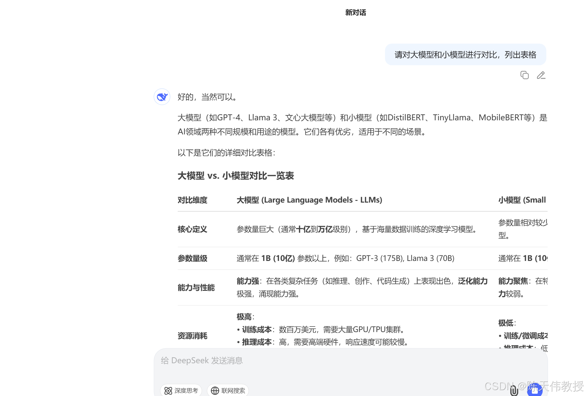The height and width of the screenshot is (396, 585).
Task: Edit the user message with pencil icon
Action: (541, 75)
